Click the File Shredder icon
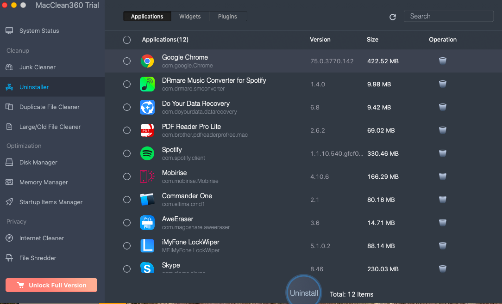Image resolution: width=502 pixels, height=304 pixels. pyautogui.click(x=9, y=258)
